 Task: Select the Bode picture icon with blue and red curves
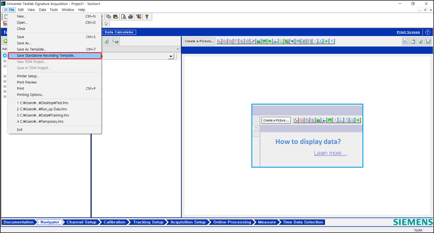[231, 41]
